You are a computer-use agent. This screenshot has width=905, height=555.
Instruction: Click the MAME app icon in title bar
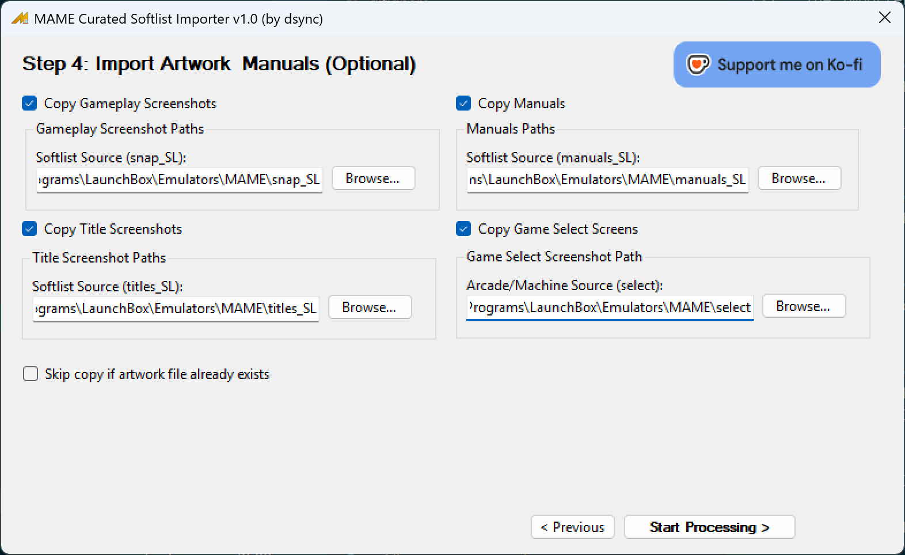(x=20, y=18)
